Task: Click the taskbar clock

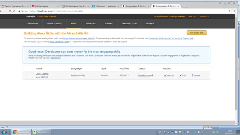Action: 230,132
